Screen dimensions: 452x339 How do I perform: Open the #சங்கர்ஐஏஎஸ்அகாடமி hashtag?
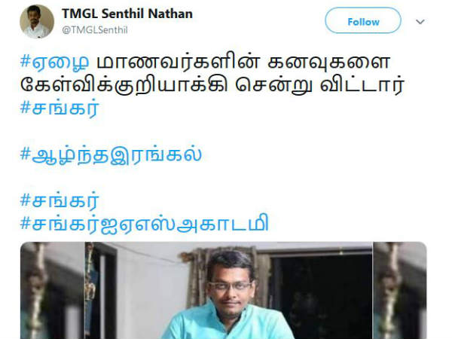(145, 223)
